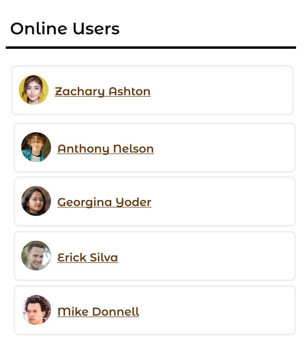This screenshot has width=305, height=351.
Task: Click blank area of Erick Silva's card
Action: coord(210,256)
